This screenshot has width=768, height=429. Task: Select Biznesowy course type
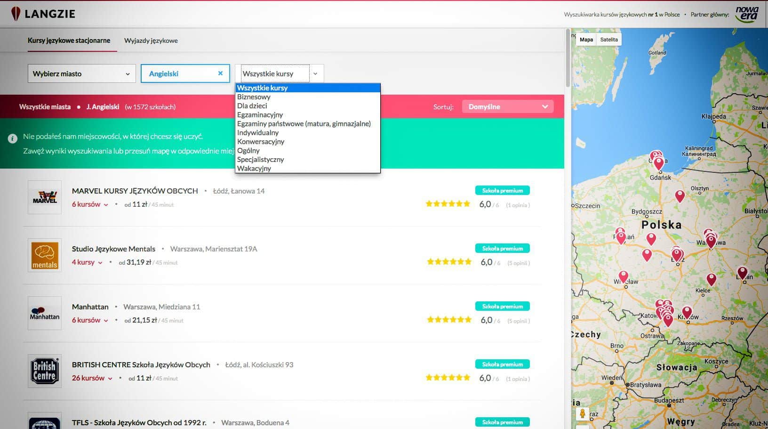[x=308, y=97]
